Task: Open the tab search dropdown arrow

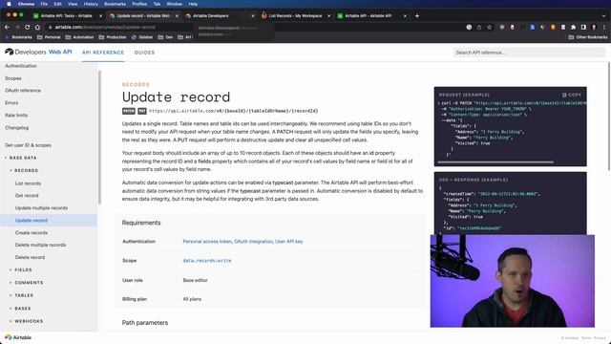Action: (603, 16)
